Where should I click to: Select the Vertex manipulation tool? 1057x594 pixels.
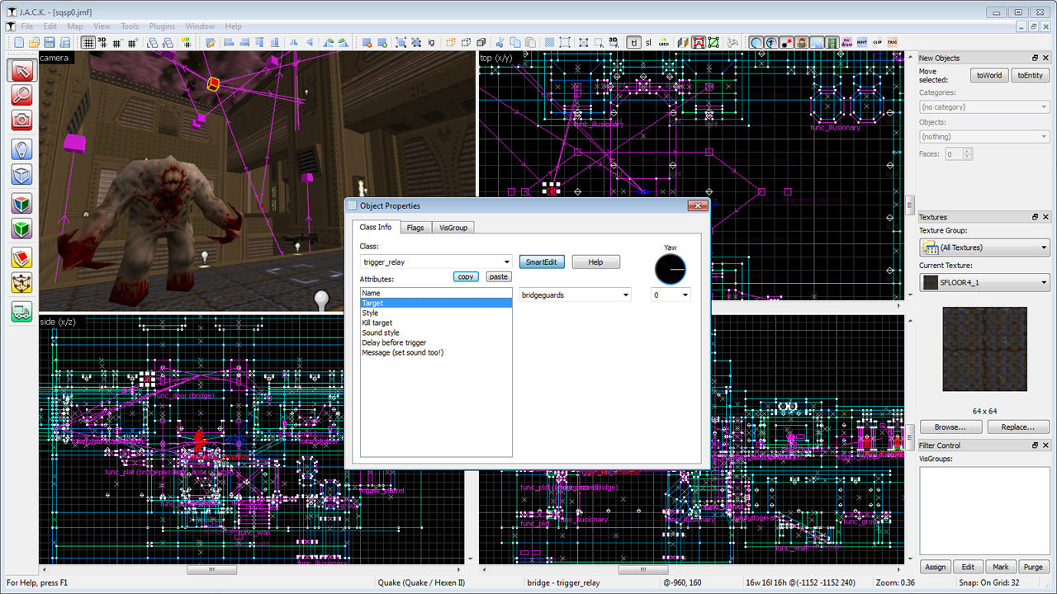click(x=21, y=281)
